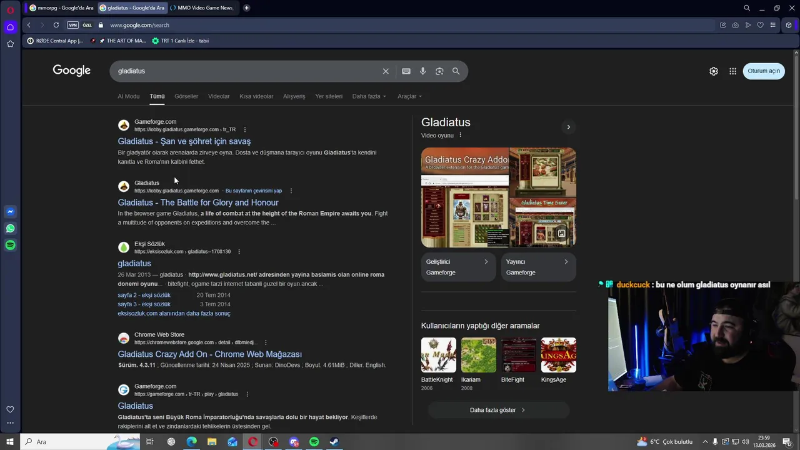800x450 pixels.
Task: Open the sidebar bookmarks star icon
Action: (10, 44)
